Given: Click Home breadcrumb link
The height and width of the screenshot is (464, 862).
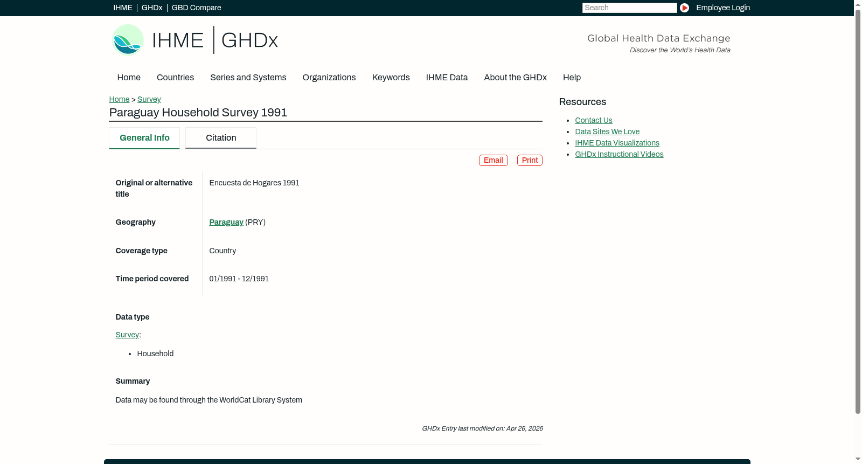Looking at the screenshot, I should point(120,99).
